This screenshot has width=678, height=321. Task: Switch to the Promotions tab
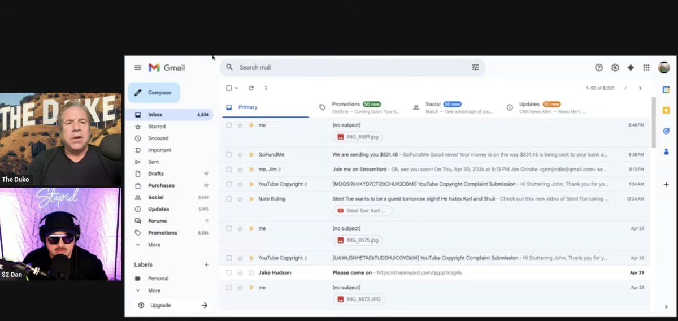(x=359, y=107)
